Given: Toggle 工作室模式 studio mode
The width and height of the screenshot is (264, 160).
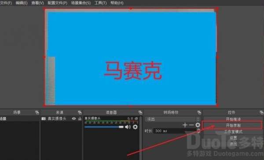Looking at the screenshot, I should [x=233, y=132].
